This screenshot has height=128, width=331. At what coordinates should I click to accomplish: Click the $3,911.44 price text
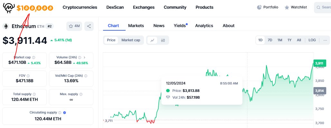point(25,40)
